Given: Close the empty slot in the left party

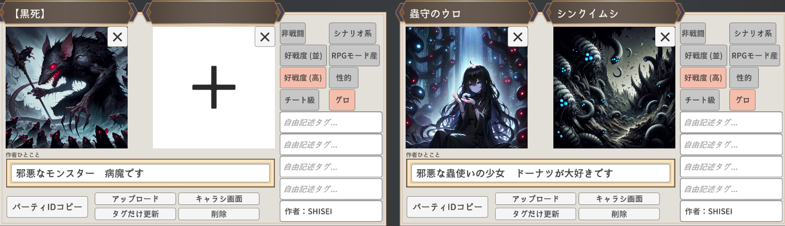Looking at the screenshot, I should pyautogui.click(x=265, y=37).
